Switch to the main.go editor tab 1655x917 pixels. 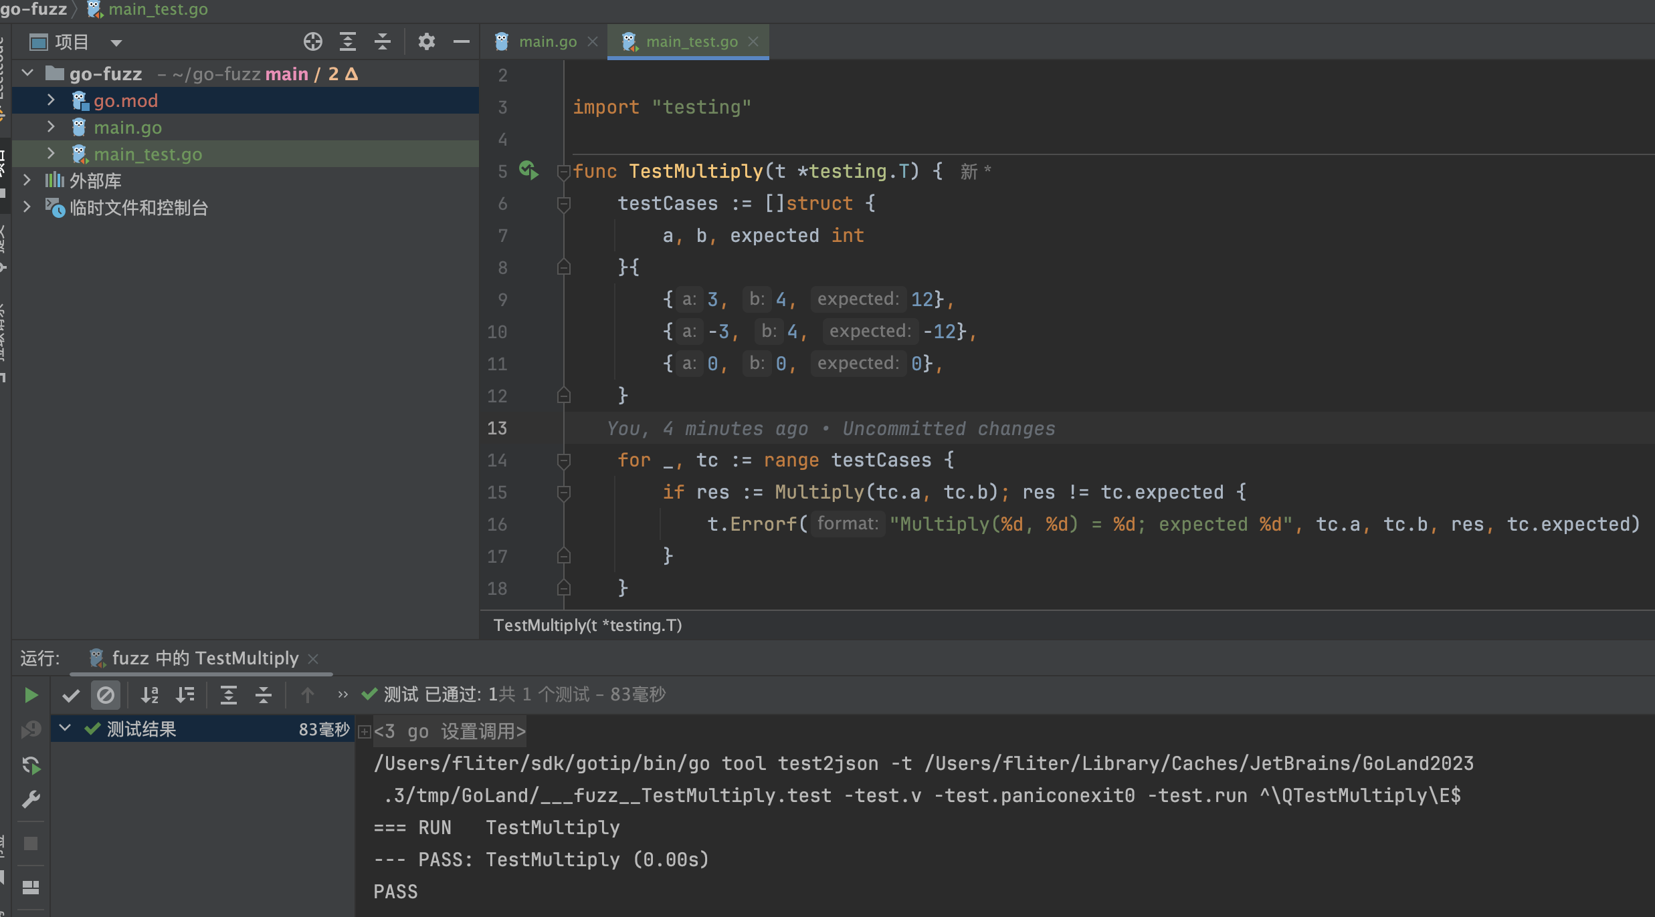coord(547,42)
